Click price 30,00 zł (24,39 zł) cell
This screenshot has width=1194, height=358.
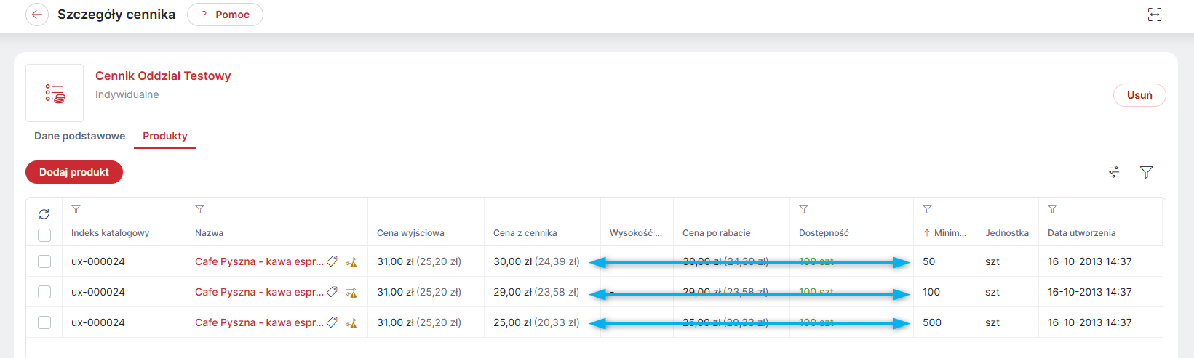(x=536, y=261)
